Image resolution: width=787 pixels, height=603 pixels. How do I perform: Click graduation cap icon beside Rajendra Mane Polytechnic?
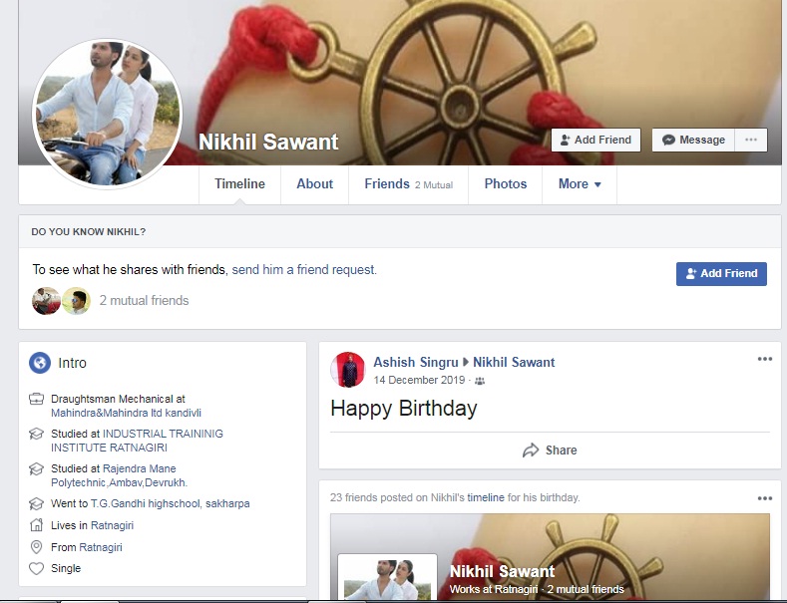pyautogui.click(x=36, y=469)
